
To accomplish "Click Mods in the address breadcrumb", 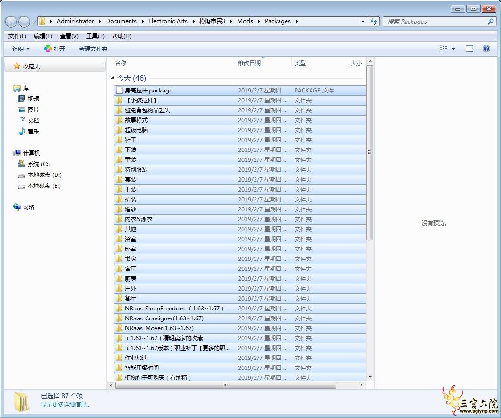I will 245,21.
